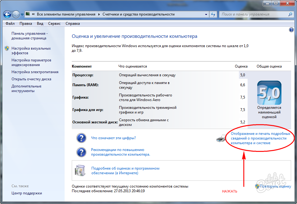
Task: Click 'Открыть очистку диска'
Action: point(31,79)
